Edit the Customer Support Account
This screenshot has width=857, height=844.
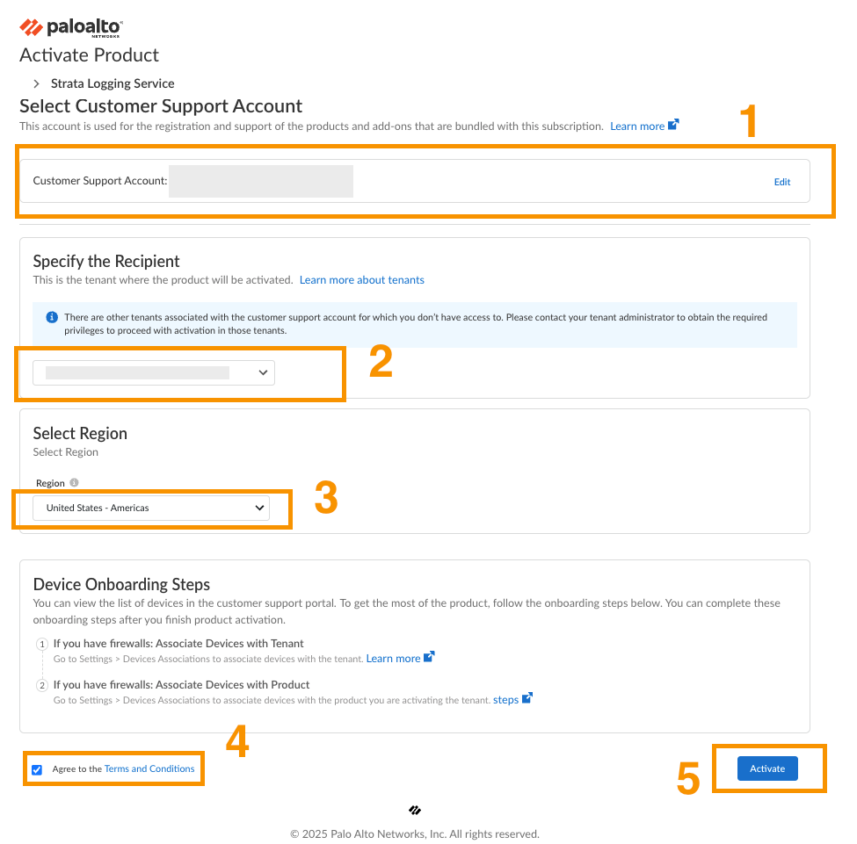[782, 182]
